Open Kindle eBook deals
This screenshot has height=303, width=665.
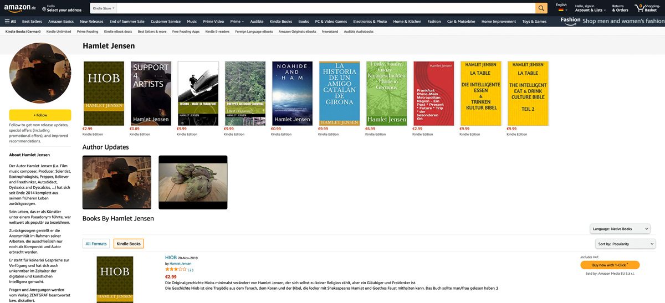[x=118, y=32]
